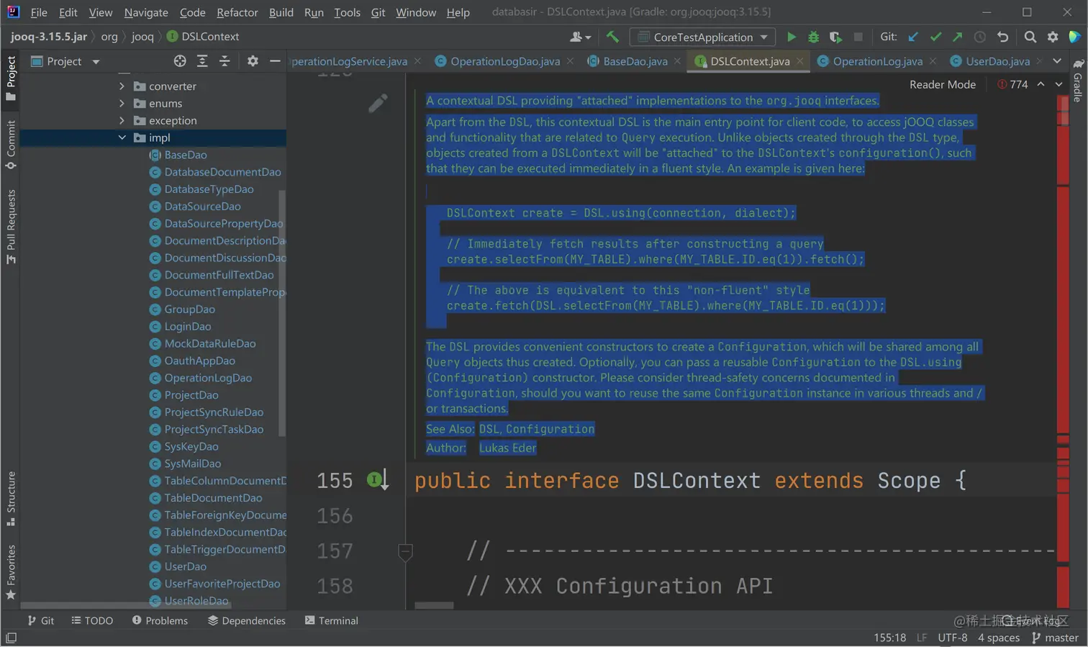The height and width of the screenshot is (647, 1088).
Task: Open the Terminal tool window
Action: [x=332, y=620]
